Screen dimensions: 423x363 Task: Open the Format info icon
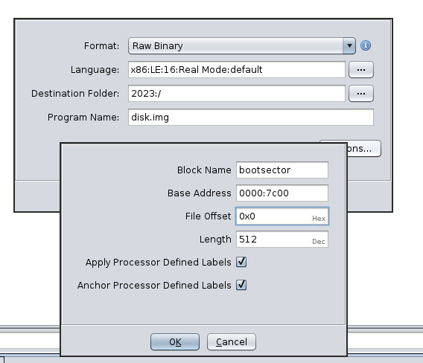pos(366,45)
